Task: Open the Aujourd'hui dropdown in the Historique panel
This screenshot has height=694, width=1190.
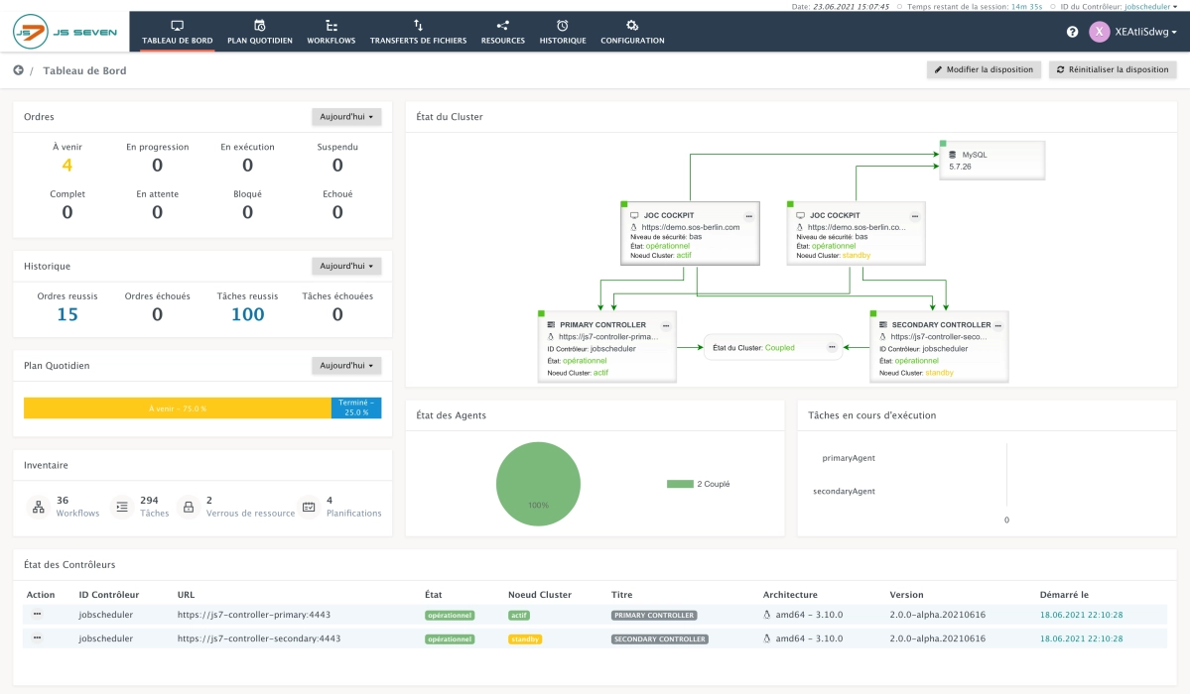Action: tap(347, 266)
